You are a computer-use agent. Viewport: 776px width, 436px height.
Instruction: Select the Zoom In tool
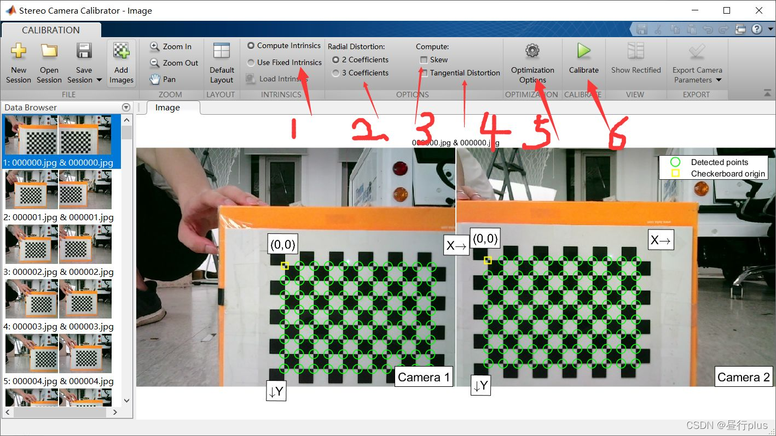[x=170, y=46]
